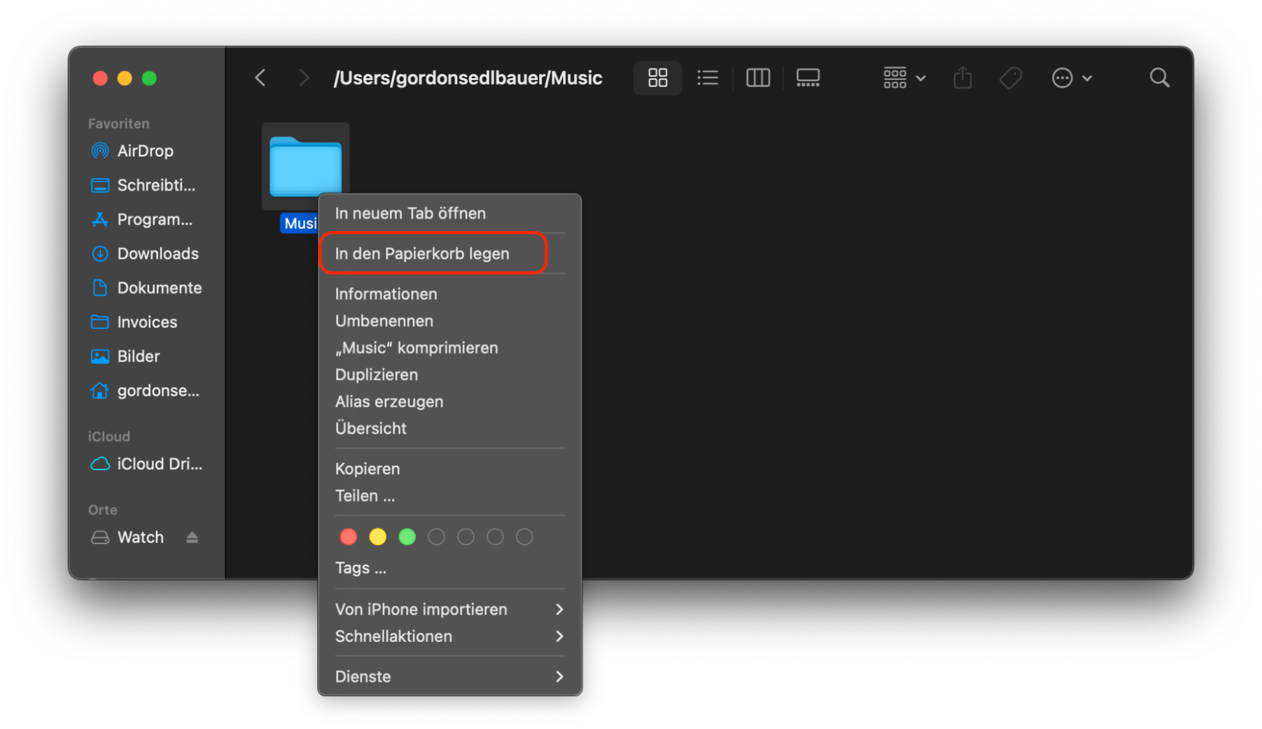Viewport: 1262px width, 729px height.
Task: Select the red tag color
Action: tap(348, 536)
